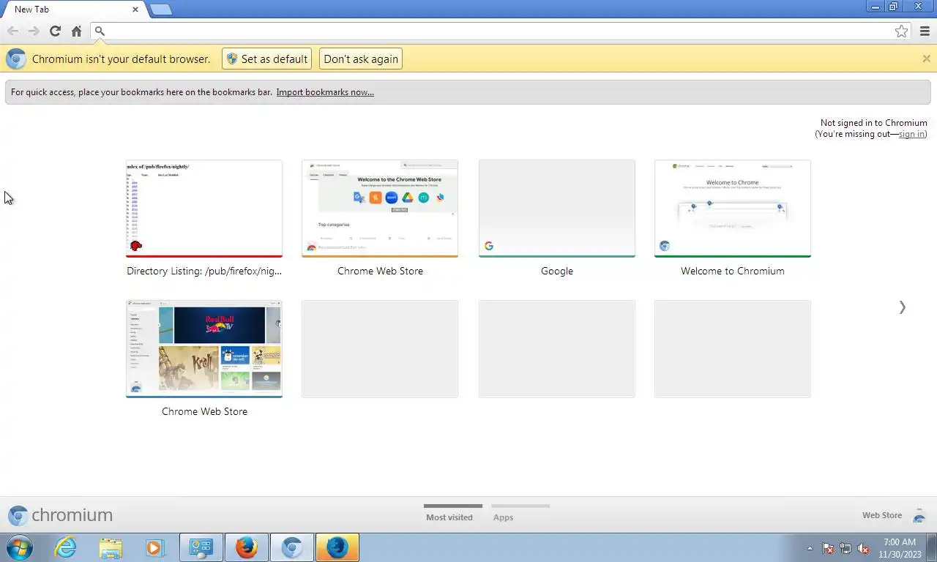The height and width of the screenshot is (562, 937).
Task: Click the Forward navigation arrow
Action: (x=34, y=31)
